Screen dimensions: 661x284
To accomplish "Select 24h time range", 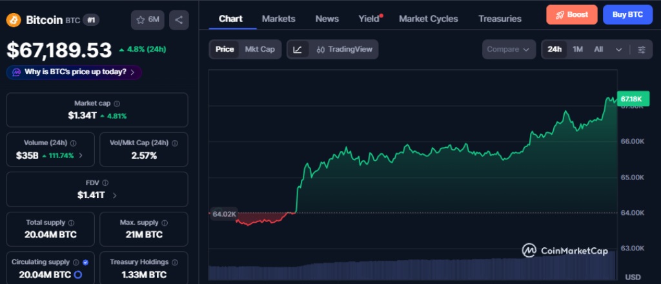I will 554,49.
